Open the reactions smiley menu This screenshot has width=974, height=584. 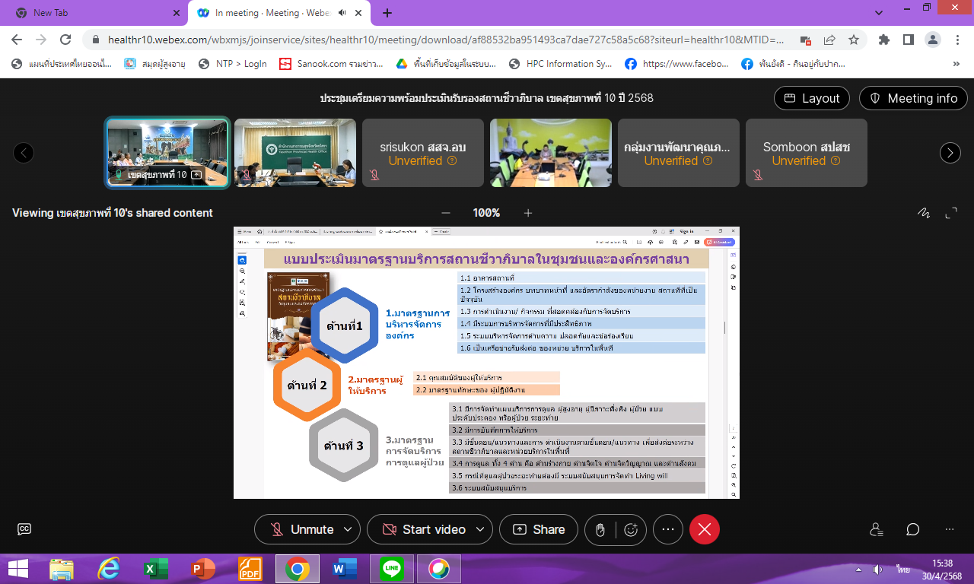click(x=631, y=529)
